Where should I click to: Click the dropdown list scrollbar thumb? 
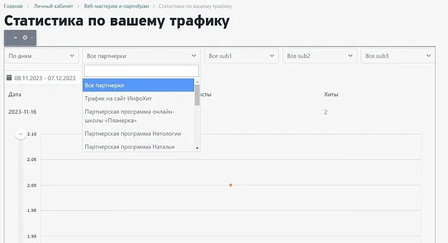point(197,95)
